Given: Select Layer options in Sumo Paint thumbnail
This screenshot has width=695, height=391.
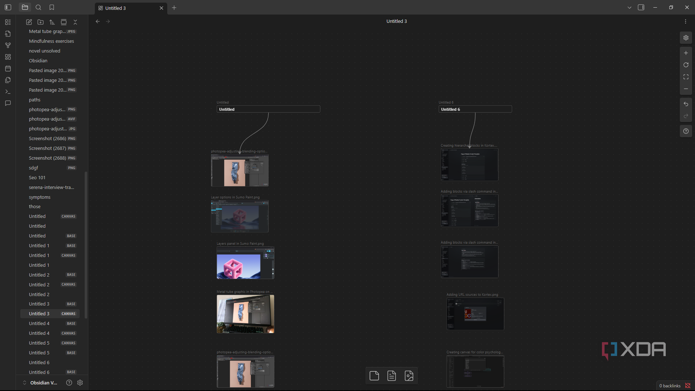Looking at the screenshot, I should pyautogui.click(x=240, y=216).
